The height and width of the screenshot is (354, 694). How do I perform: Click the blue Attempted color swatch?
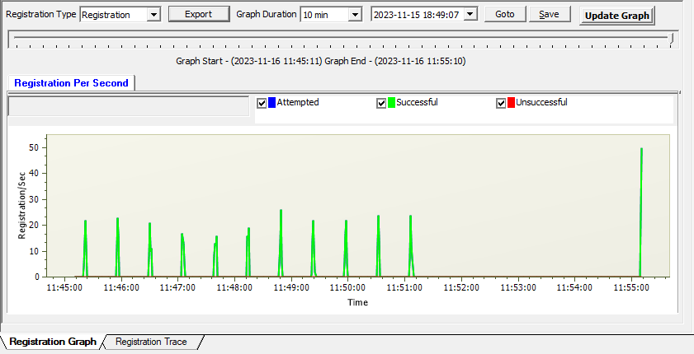(271, 102)
